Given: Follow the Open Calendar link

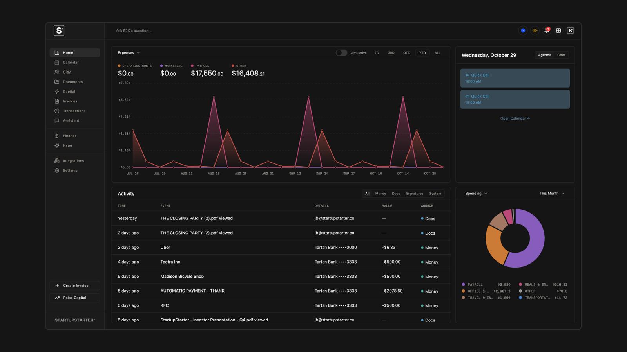Looking at the screenshot, I should (x=515, y=119).
